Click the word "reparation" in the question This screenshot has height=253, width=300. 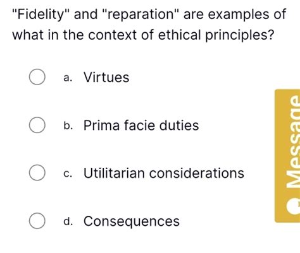click(x=141, y=15)
